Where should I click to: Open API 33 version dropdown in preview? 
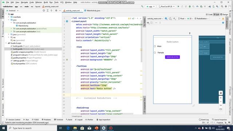tap(190, 19)
